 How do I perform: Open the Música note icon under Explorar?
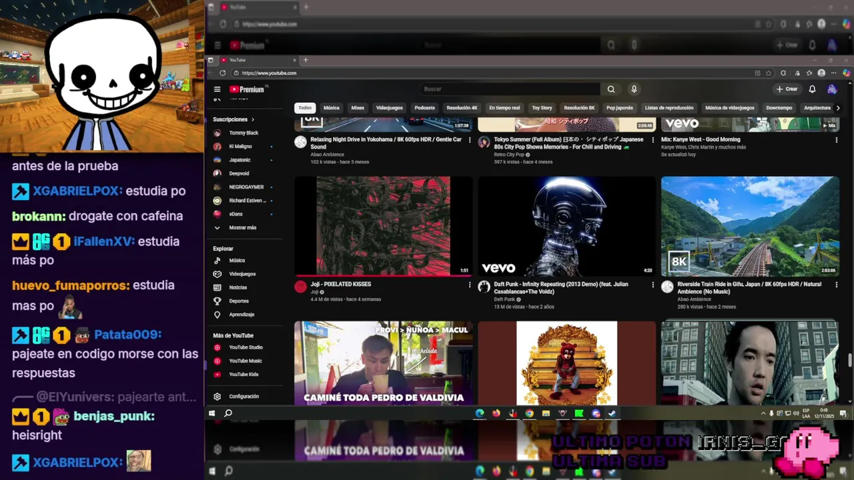coord(217,261)
